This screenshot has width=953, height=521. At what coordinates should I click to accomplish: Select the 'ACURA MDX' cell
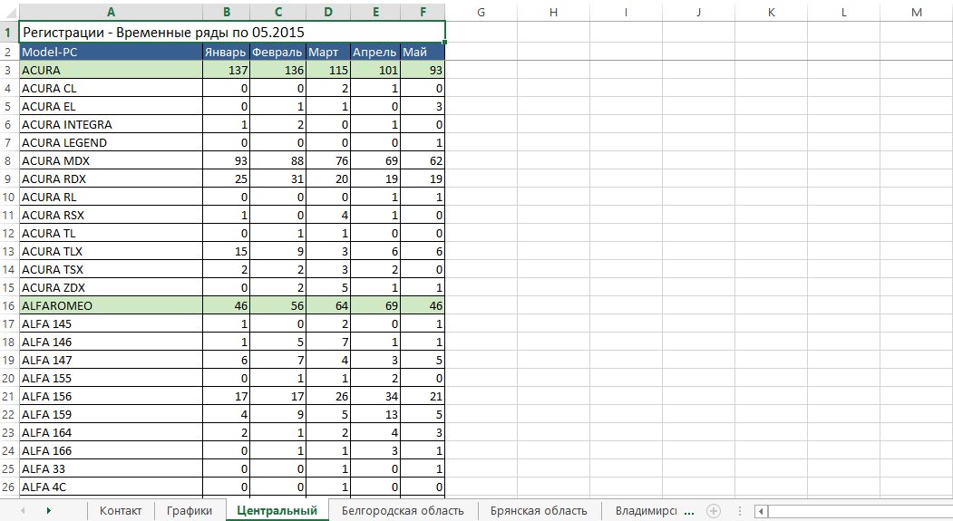pyautogui.click(x=111, y=161)
